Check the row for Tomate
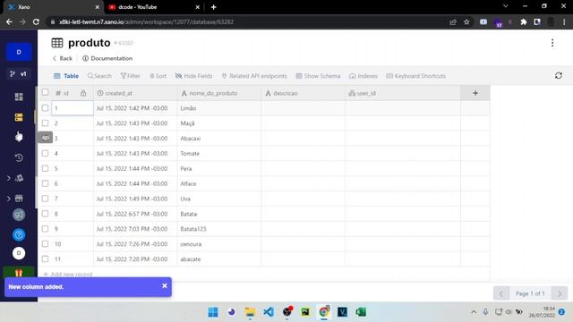This screenshot has width=573, height=322. click(x=45, y=153)
